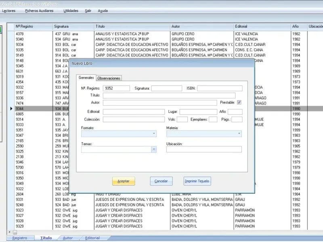Click the Autor column header

pos(202,27)
